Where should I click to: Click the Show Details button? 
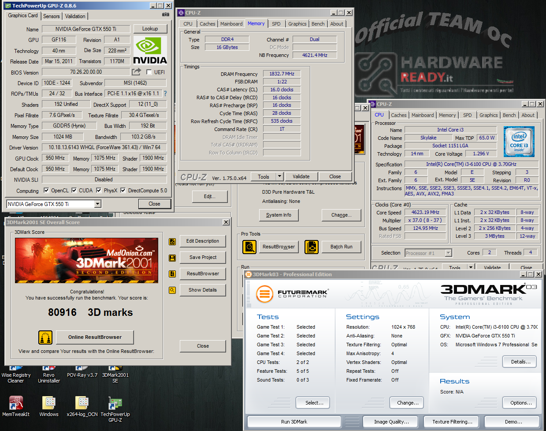203,290
